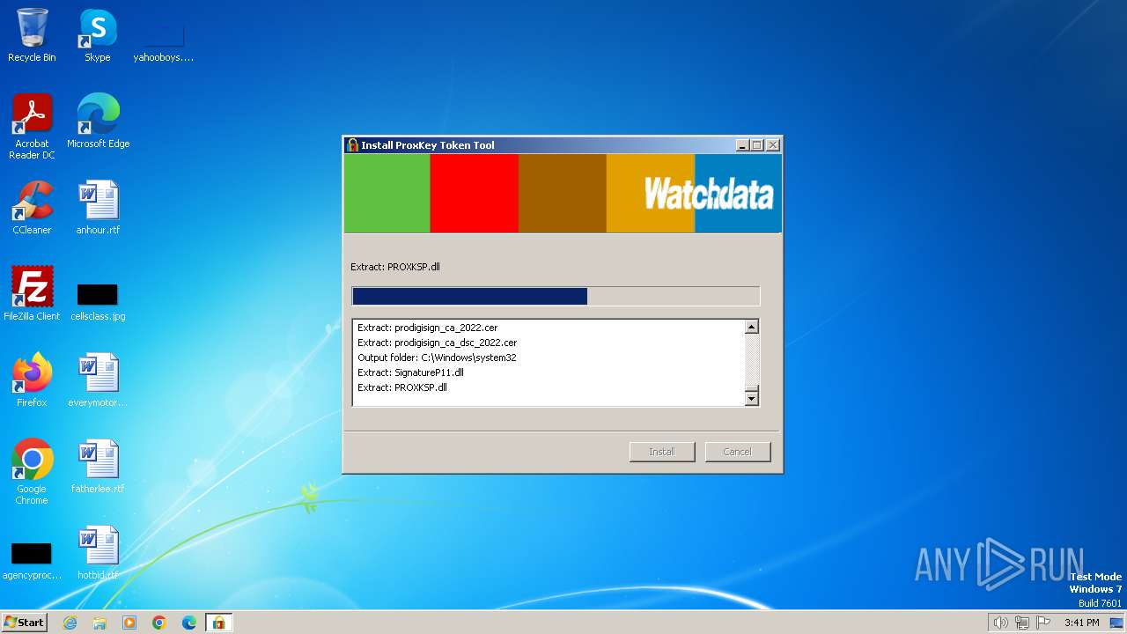Click the status text above progress bar

tap(395, 267)
